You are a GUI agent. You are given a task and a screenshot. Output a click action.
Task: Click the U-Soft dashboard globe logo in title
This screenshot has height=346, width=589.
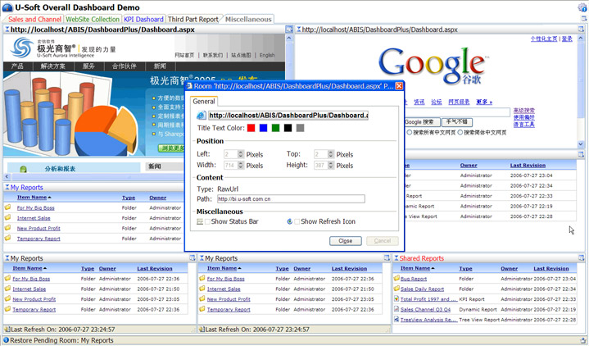[7, 7]
